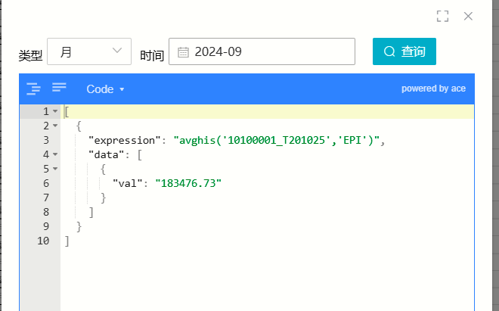Image resolution: width=499 pixels, height=311 pixels.
Task: Click the format JSON icon
Action: point(33,89)
